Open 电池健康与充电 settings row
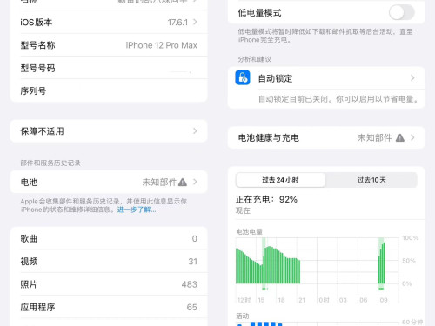 click(326, 137)
